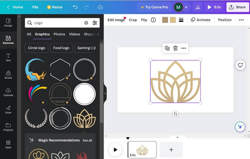The height and width of the screenshot is (159, 250).
Task: Click Crop in the toolbar
Action: (133, 20)
